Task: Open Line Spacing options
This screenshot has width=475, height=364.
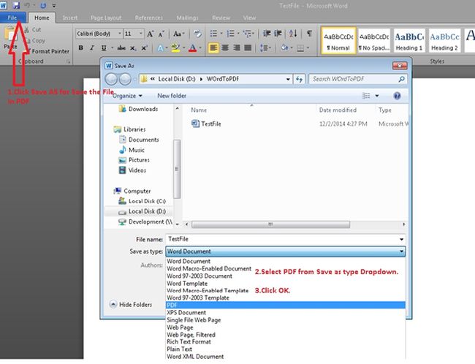Action: coord(264,48)
